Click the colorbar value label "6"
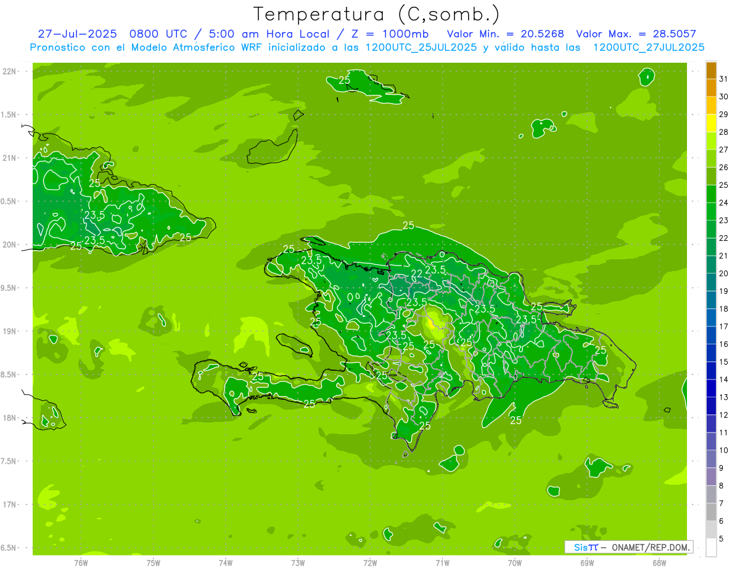 tap(721, 521)
